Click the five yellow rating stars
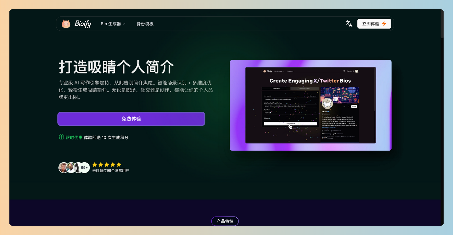Viewport: 453px width, 235px height. click(107, 164)
